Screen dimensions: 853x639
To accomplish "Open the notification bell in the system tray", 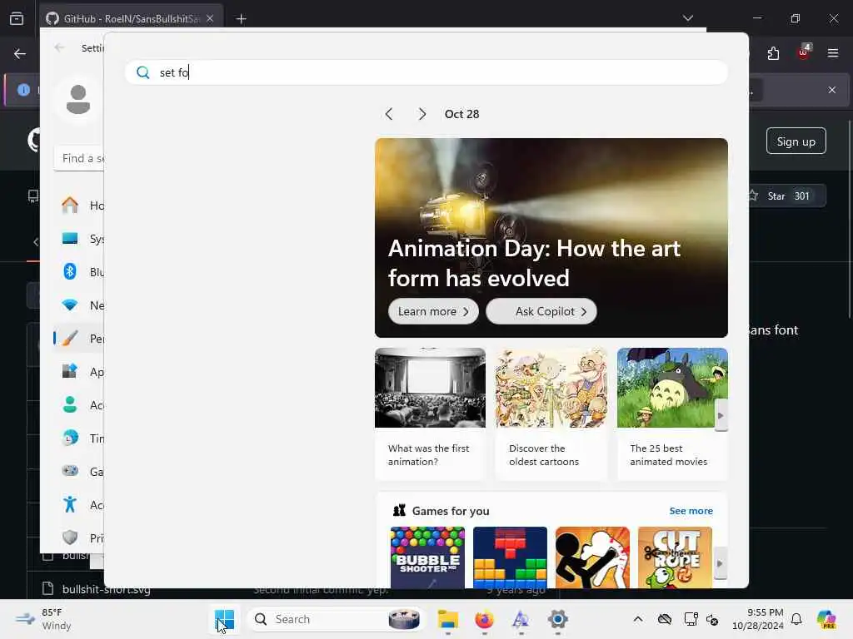I will (796, 619).
